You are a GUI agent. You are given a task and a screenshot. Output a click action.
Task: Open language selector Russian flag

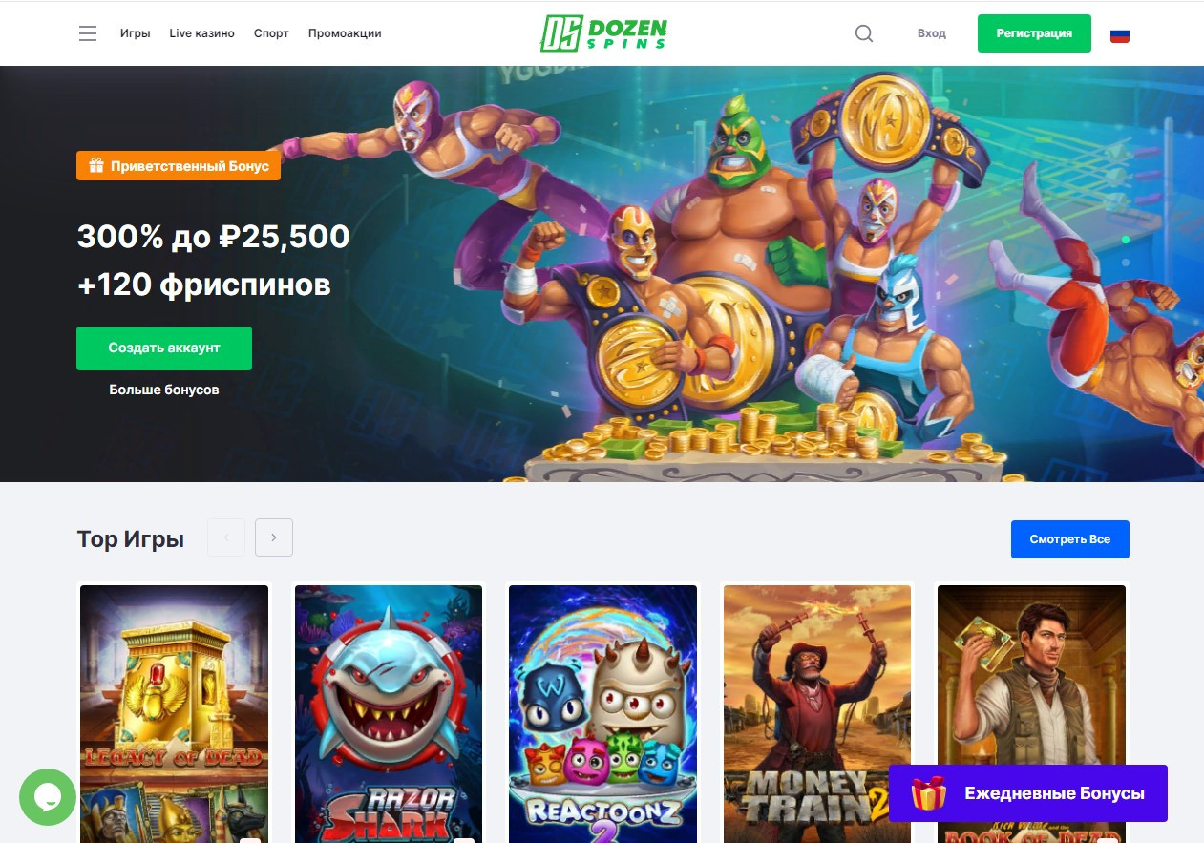point(1120,34)
